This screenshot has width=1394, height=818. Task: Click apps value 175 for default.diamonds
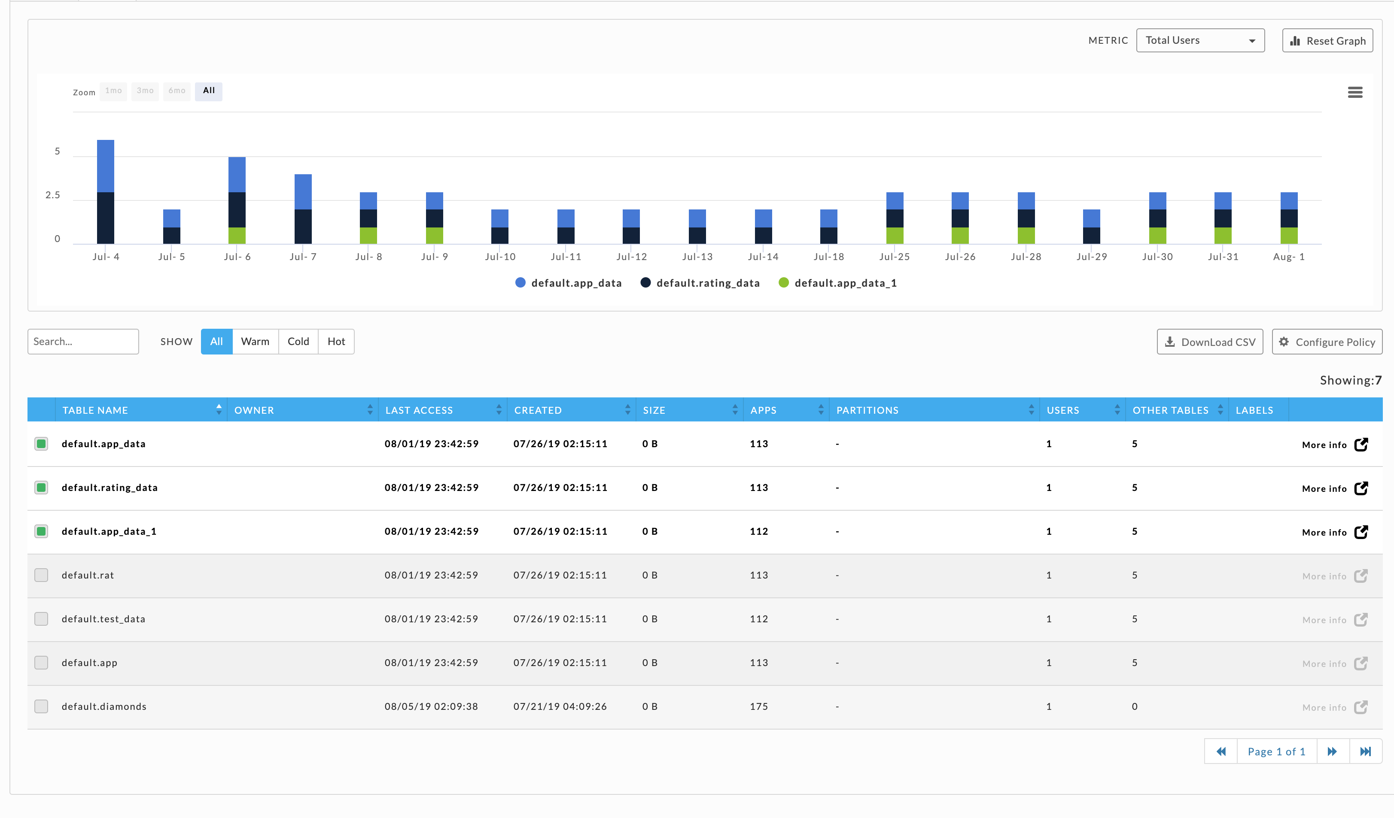(758, 706)
